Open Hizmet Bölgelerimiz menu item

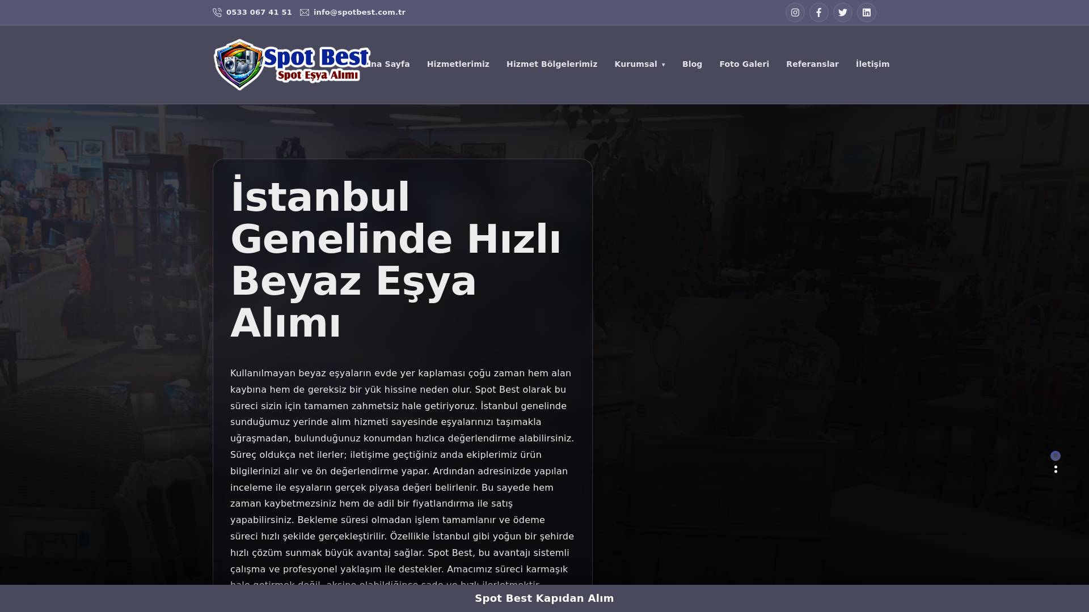552,64
